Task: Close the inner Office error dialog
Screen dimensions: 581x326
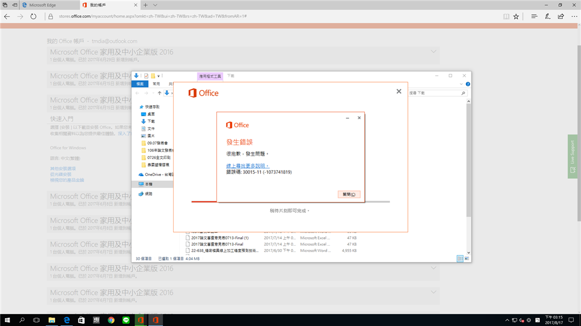Action: (x=359, y=118)
